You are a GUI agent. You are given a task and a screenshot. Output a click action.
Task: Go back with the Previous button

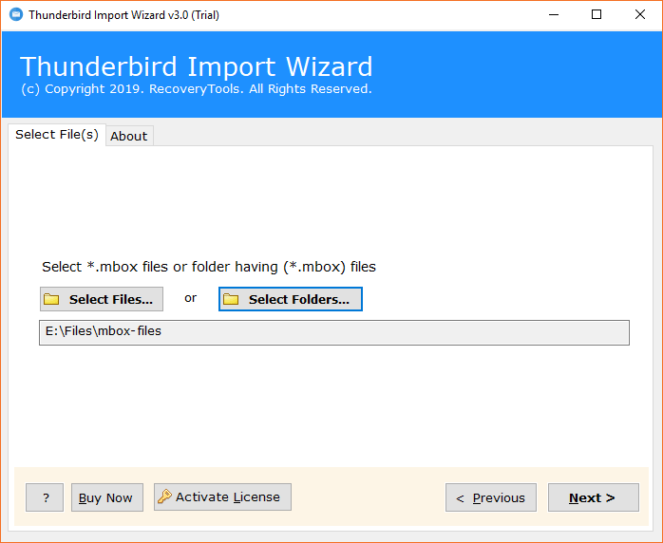[491, 497]
